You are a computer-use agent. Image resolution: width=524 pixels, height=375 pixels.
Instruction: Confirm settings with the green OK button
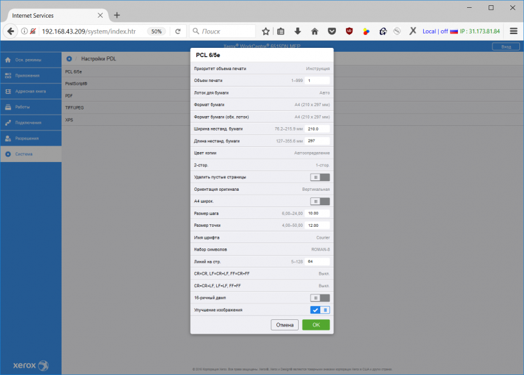pyautogui.click(x=316, y=325)
